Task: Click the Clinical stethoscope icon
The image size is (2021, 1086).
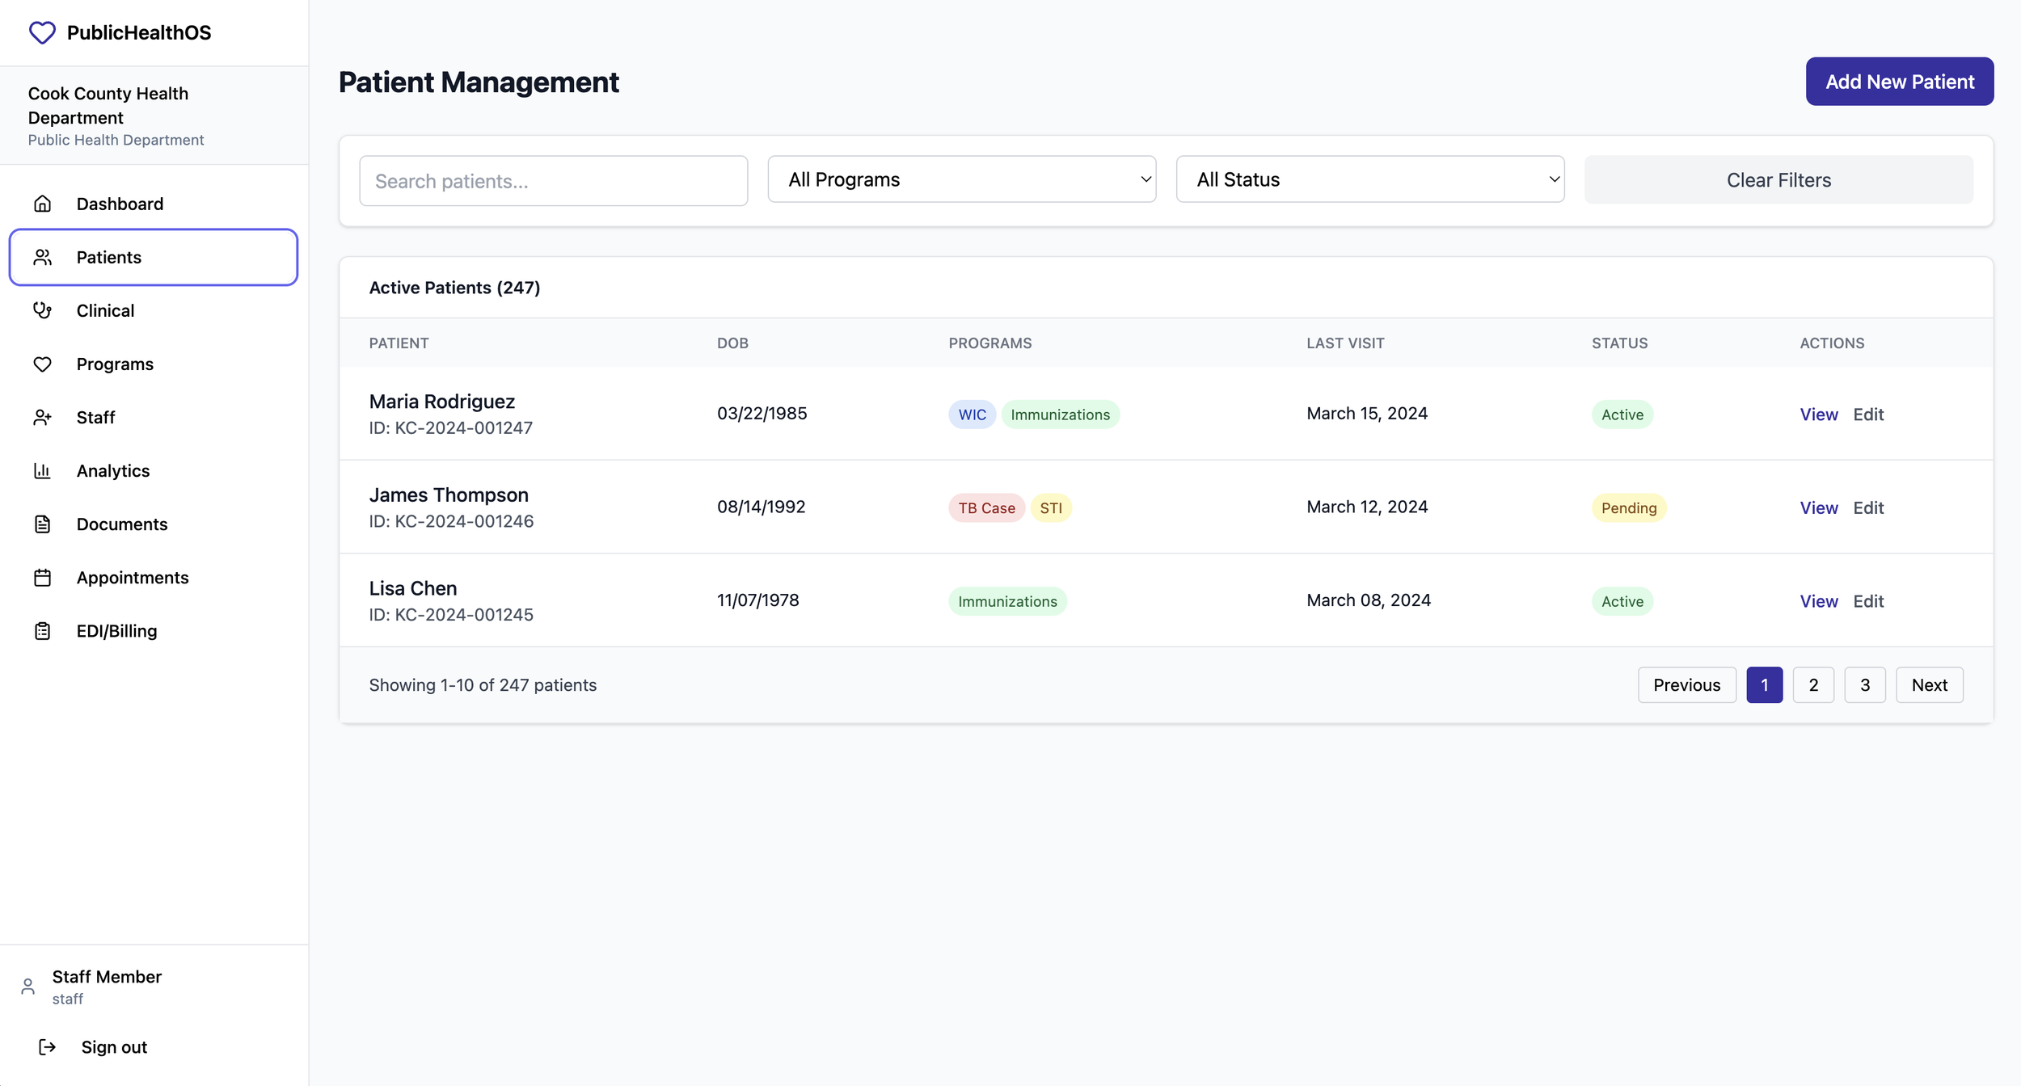Action: pyautogui.click(x=42, y=310)
